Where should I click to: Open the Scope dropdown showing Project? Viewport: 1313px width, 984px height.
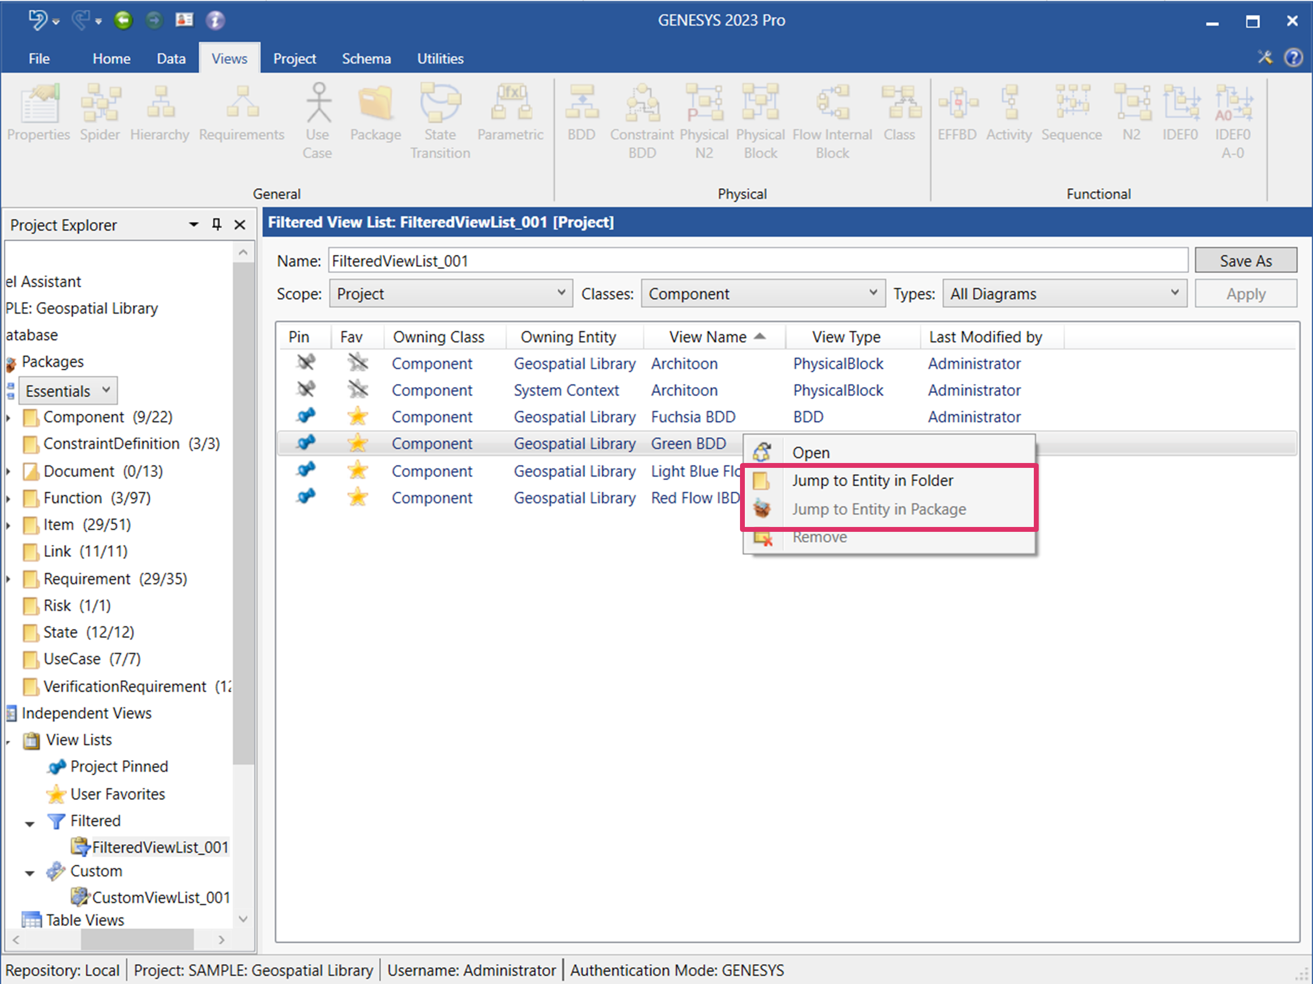(450, 294)
